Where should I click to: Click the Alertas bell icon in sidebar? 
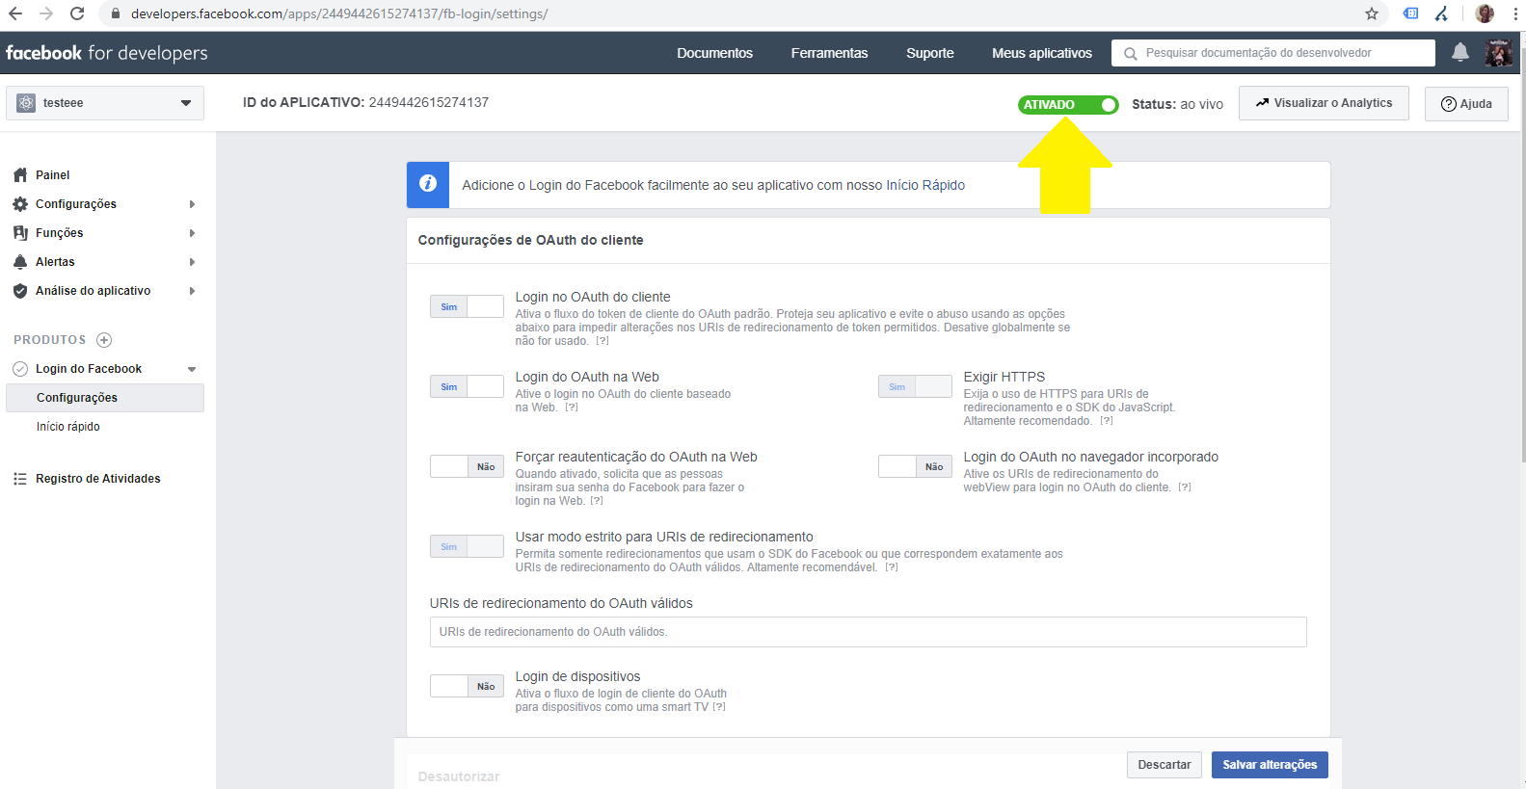(20, 262)
